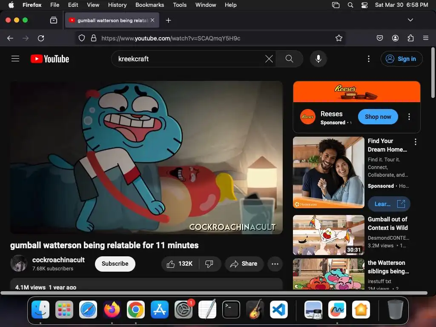The height and width of the screenshot is (327, 436).
Task: Open Gumball out of Context is Wild title
Action: point(387,224)
